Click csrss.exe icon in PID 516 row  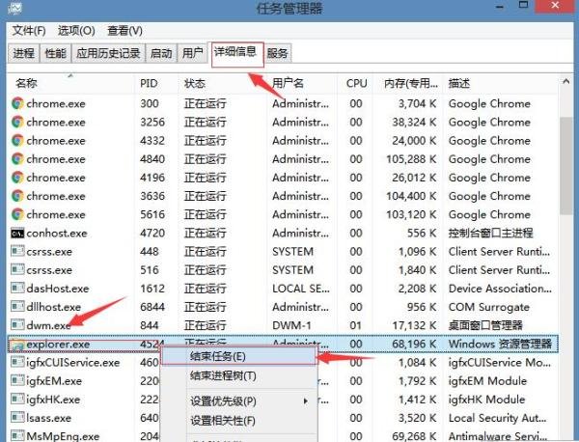pos(17,269)
